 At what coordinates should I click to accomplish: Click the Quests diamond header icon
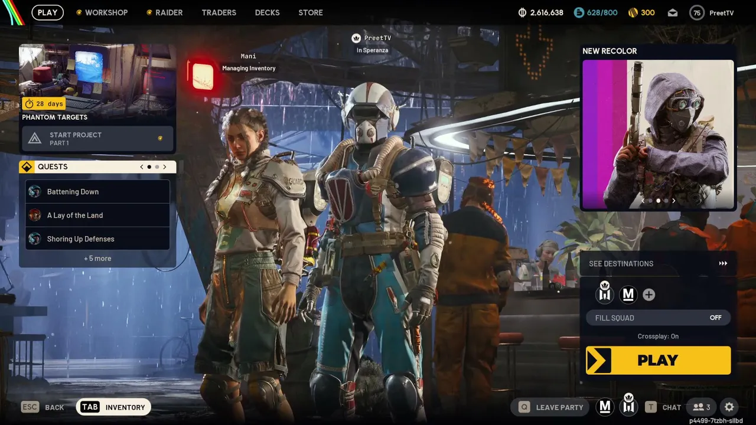[27, 167]
